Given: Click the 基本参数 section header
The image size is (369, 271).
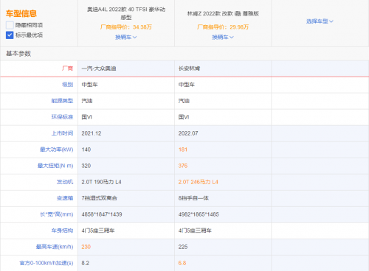Looking at the screenshot, I should tap(18, 54).
